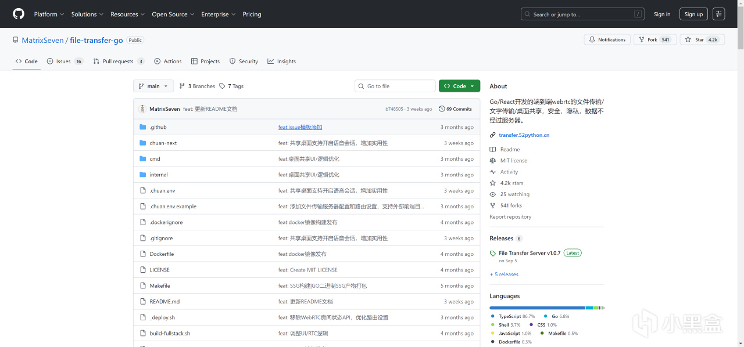Select the Code tab
Image resolution: width=744 pixels, height=347 pixels.
27,61
